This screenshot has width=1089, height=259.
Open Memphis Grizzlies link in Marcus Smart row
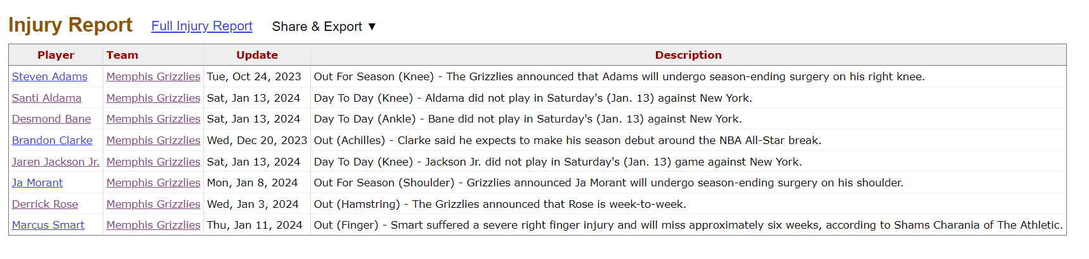(153, 225)
